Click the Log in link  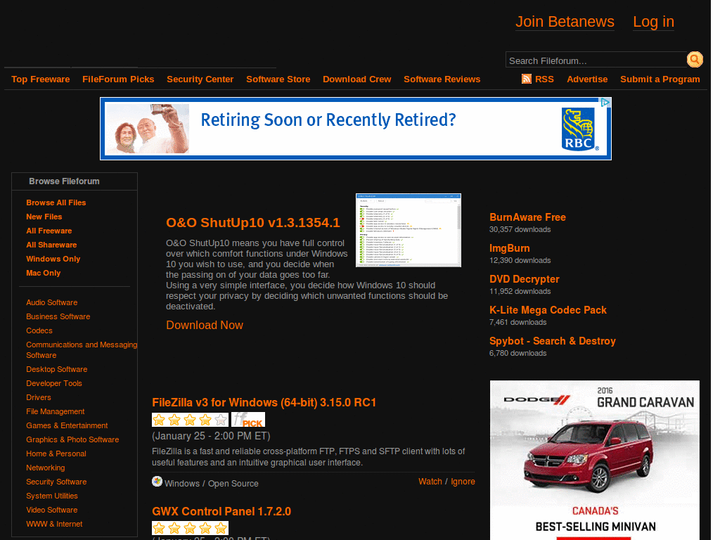tap(653, 22)
